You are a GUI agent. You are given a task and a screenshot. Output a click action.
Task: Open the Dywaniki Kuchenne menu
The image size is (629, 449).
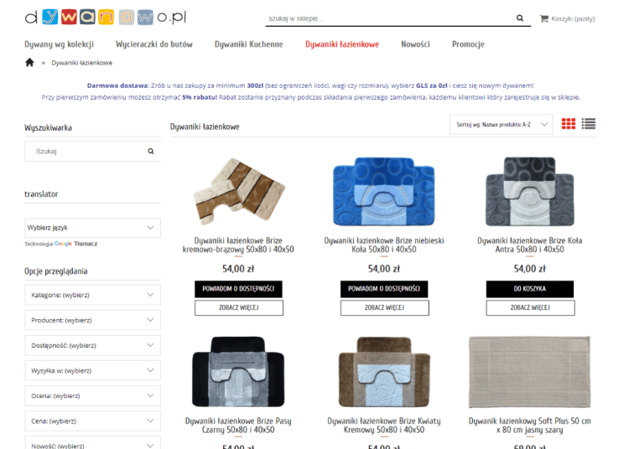coord(249,44)
